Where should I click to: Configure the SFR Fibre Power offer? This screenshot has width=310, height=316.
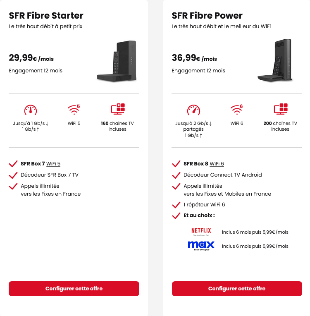click(237, 289)
